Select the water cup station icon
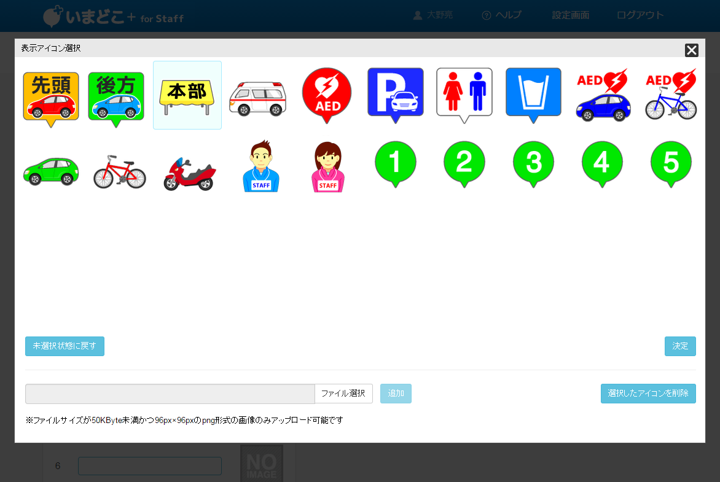 [533, 94]
